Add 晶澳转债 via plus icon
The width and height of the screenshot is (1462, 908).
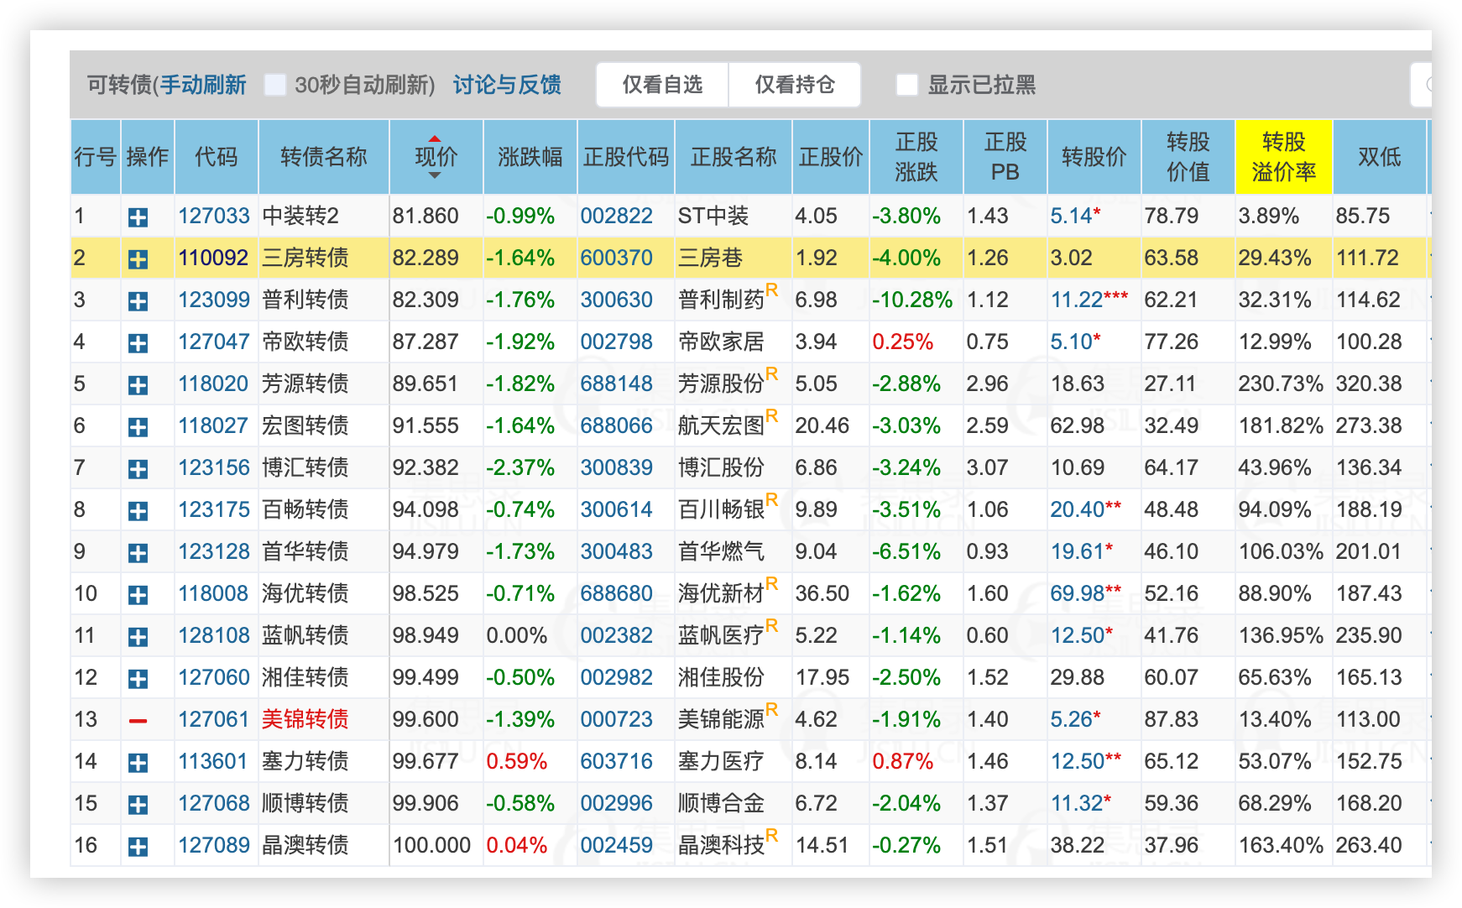tap(138, 847)
